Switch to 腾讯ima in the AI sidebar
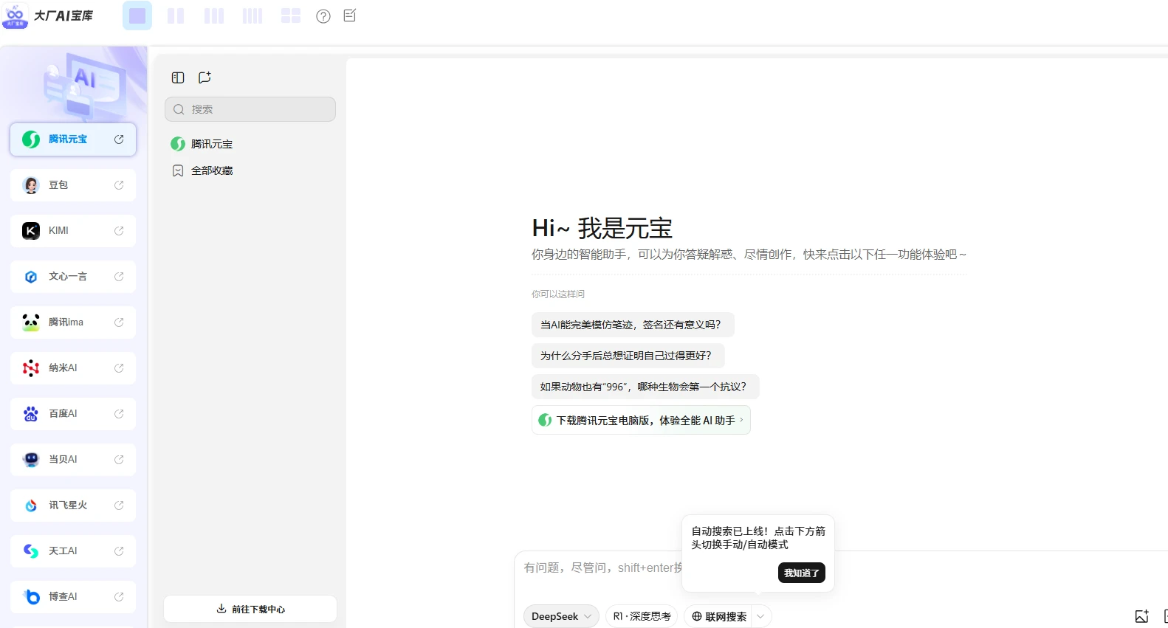Image resolution: width=1168 pixels, height=628 pixels. pyautogui.click(x=73, y=322)
